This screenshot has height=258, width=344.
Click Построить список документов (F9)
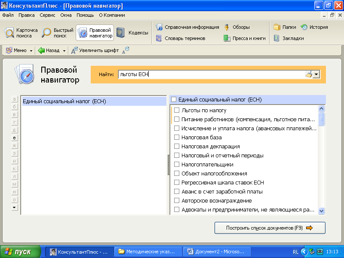(270, 228)
